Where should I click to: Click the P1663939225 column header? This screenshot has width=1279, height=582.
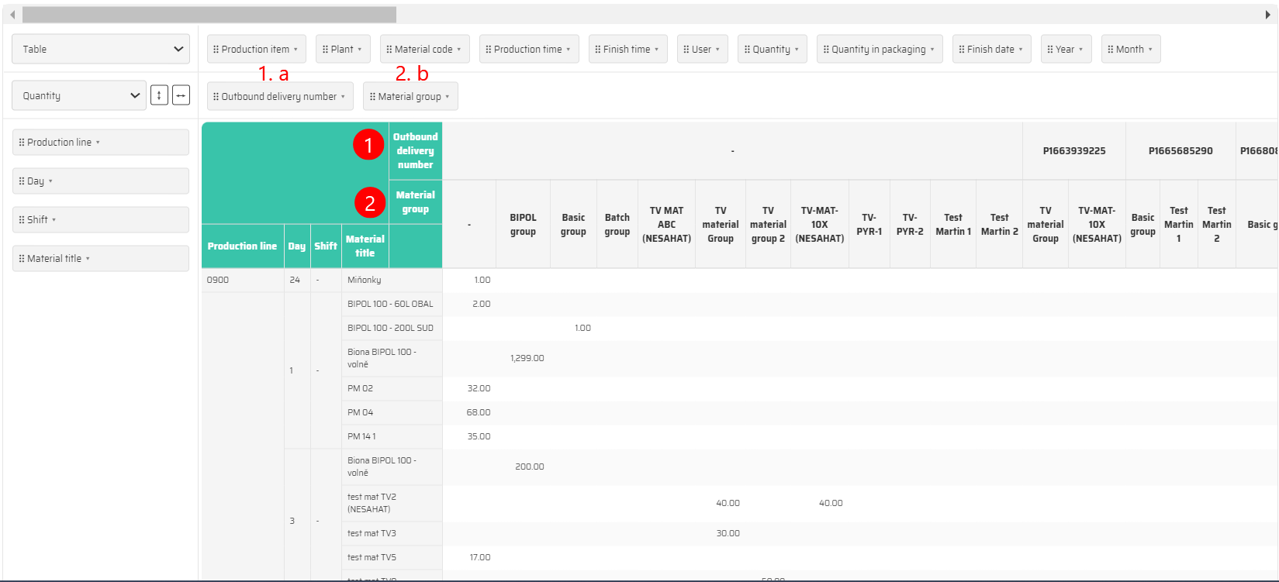1074,151
